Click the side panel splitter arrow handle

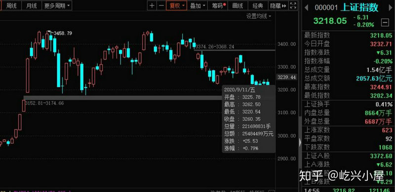(300, 142)
